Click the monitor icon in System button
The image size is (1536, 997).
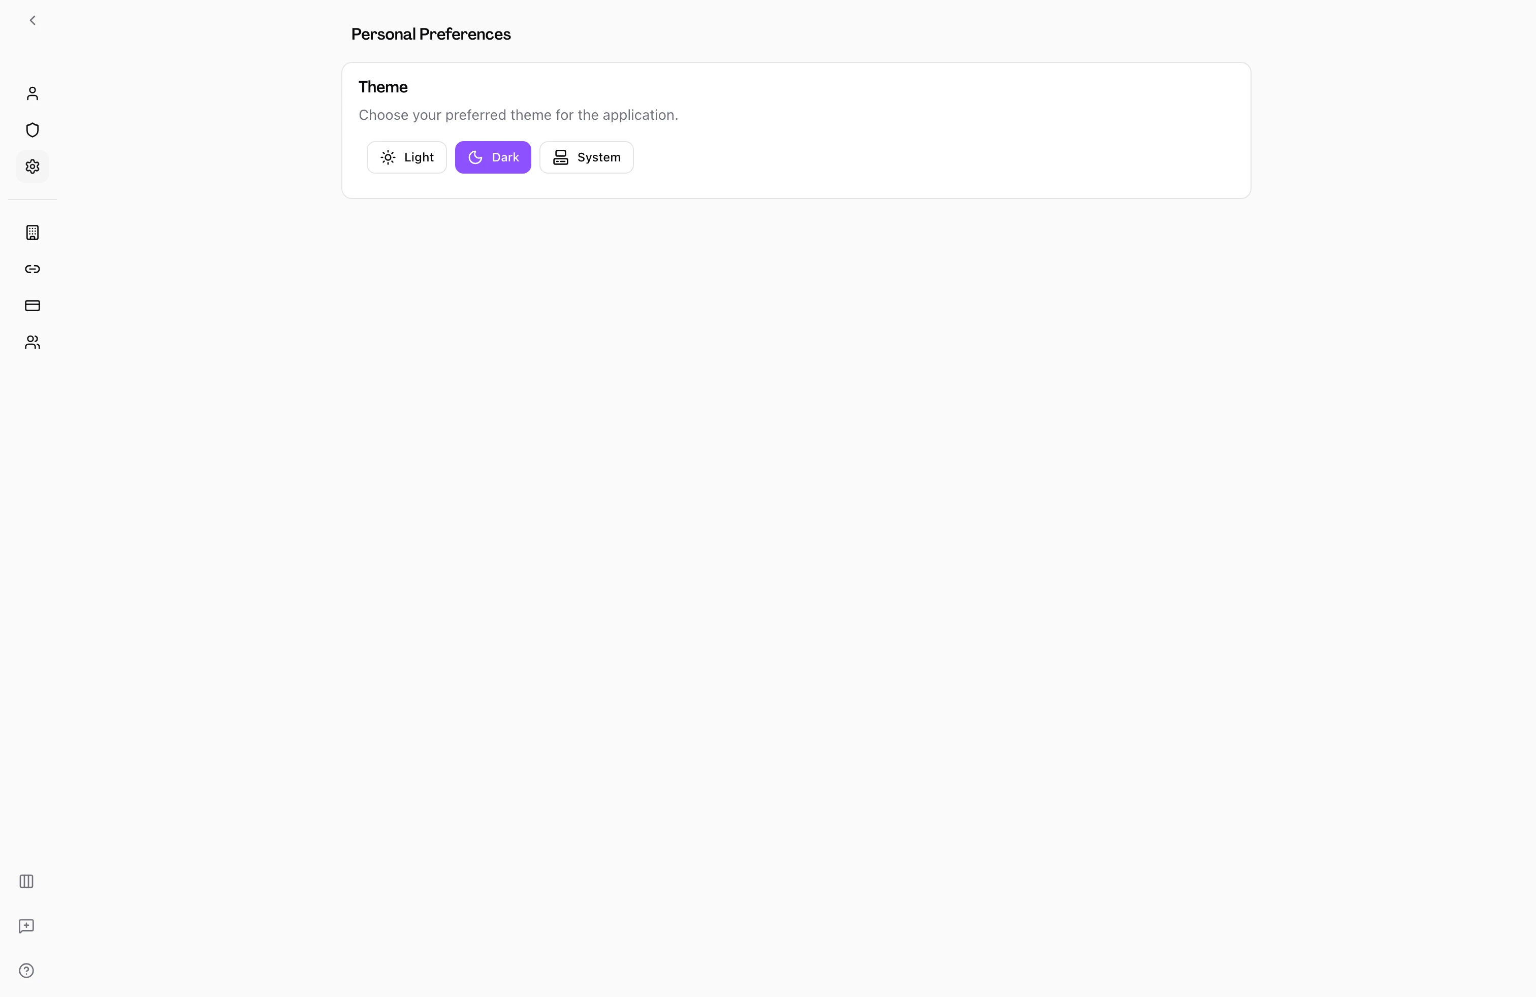[561, 157]
